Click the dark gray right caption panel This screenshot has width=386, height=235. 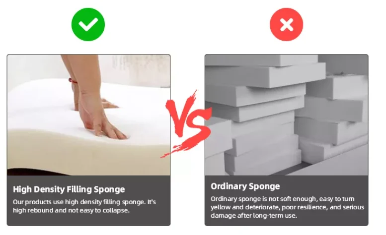coord(287,201)
